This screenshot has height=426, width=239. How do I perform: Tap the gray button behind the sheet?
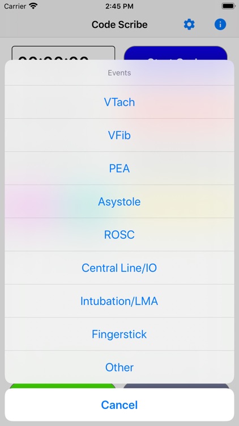coord(176,386)
